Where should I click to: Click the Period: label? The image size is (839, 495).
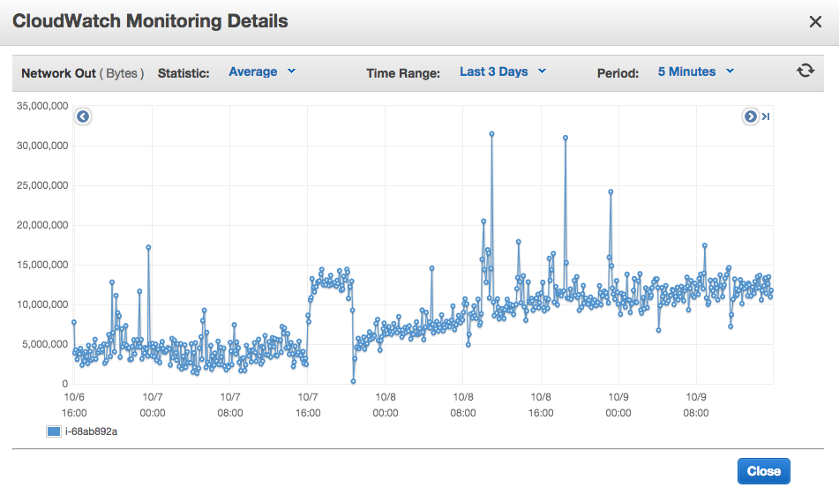[618, 73]
